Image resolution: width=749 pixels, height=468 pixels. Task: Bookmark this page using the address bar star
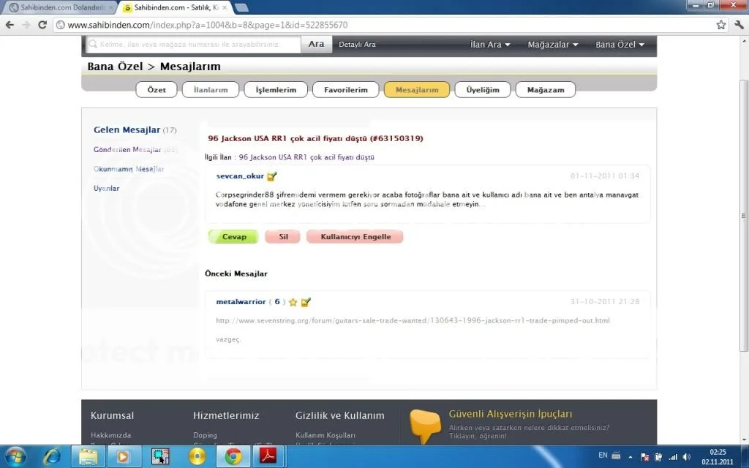pyautogui.click(x=721, y=24)
